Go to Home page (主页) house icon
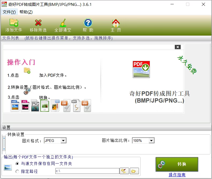Viewport: 212px width, 179px height. pyautogui.click(x=116, y=23)
